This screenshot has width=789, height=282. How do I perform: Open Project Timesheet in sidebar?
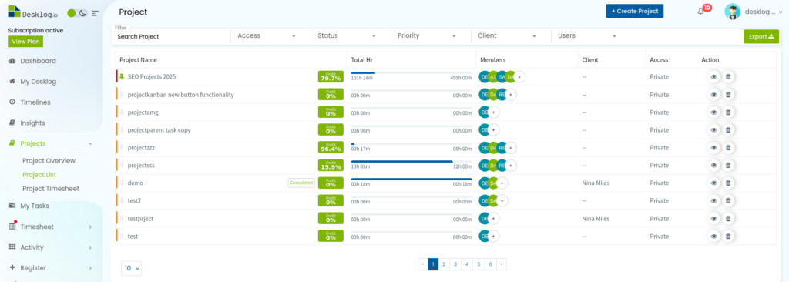pos(51,188)
